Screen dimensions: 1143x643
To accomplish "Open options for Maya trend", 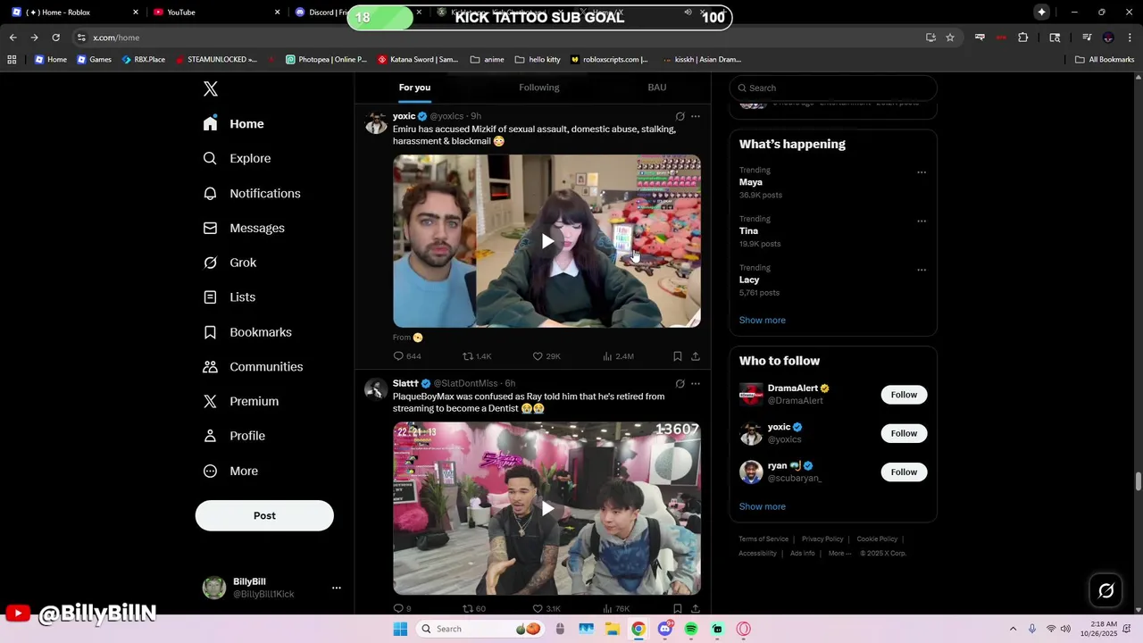I will [922, 172].
